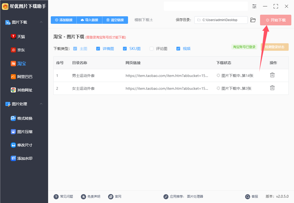Click the blue resize tool icon
The width and height of the screenshot is (294, 203).
click(13, 145)
